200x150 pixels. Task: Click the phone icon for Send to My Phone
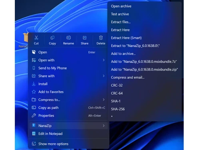[34, 68]
